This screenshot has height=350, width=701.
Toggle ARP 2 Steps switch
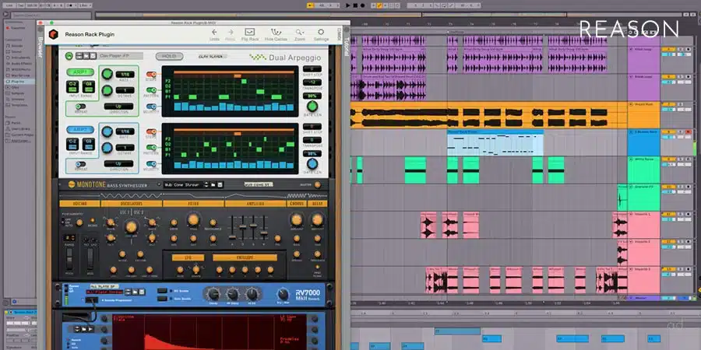(151, 131)
